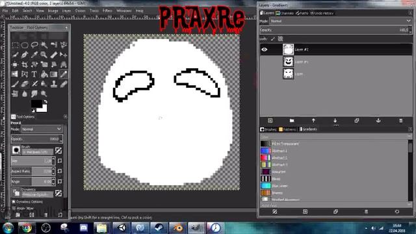The height and width of the screenshot is (234, 416).
Task: Select the Fuzzy Select magic wand tool
Action: [44, 45]
